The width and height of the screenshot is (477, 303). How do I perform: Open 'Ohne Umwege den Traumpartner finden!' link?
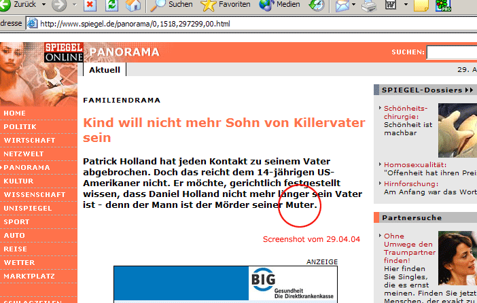tap(410, 248)
